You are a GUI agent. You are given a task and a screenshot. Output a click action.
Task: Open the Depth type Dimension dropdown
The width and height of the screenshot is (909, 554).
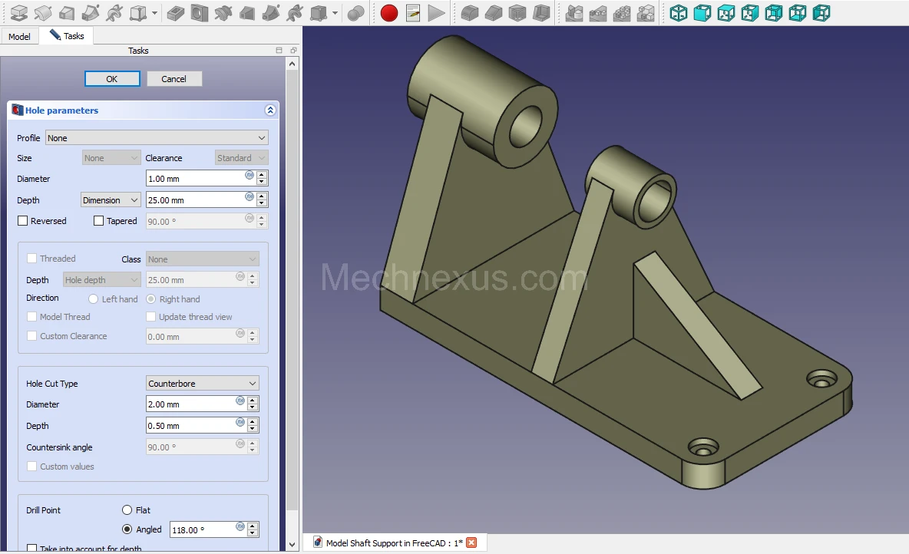tap(111, 200)
